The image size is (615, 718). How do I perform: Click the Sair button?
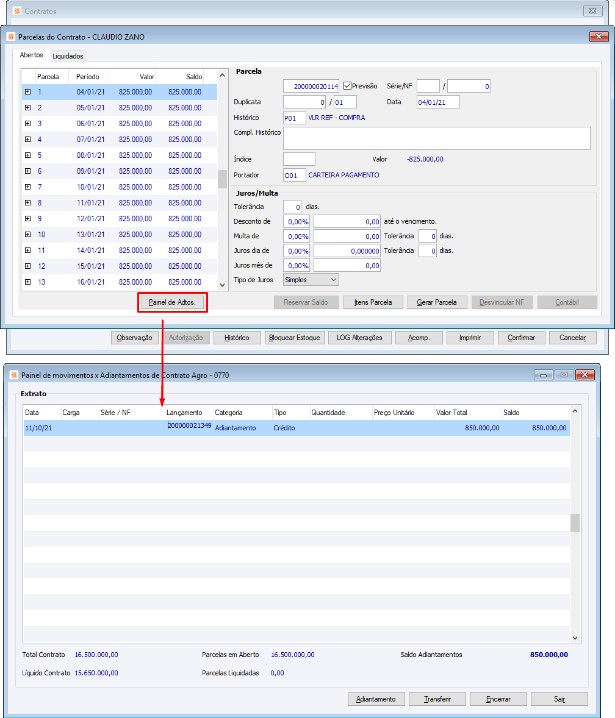tap(559, 699)
